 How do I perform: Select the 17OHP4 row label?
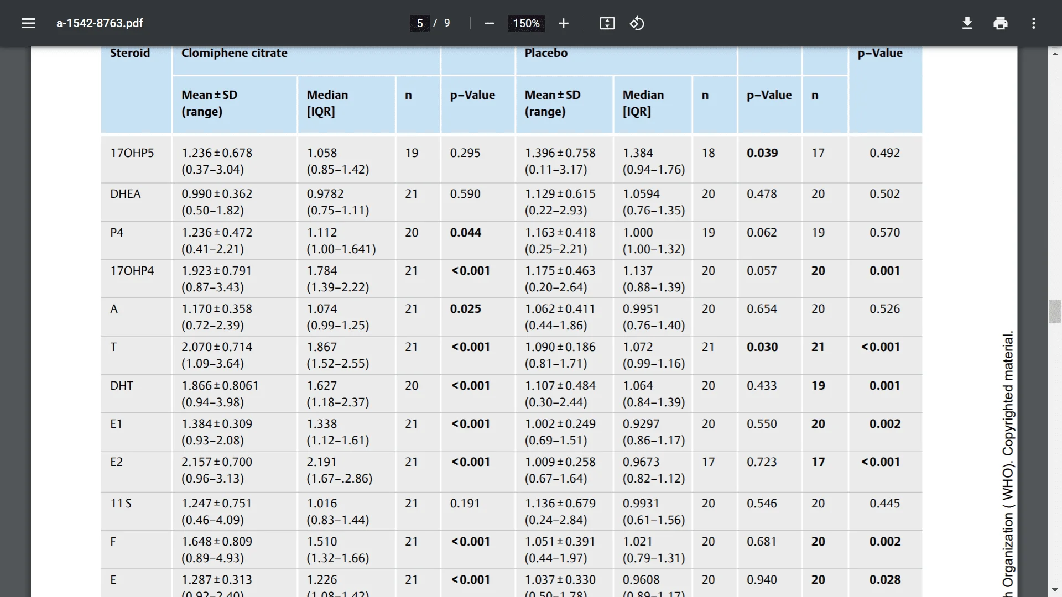pyautogui.click(x=132, y=271)
